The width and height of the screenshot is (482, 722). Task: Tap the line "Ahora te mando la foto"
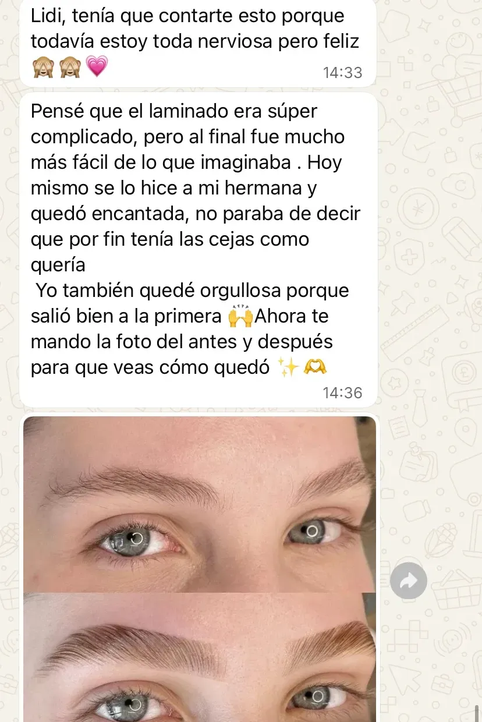(x=180, y=329)
